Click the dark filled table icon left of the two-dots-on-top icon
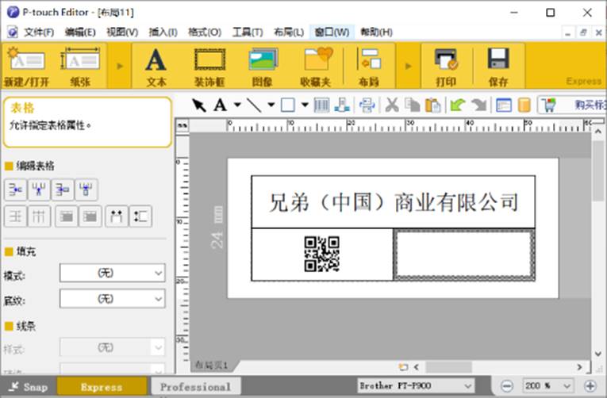This screenshot has width=607, height=398. (x=90, y=216)
